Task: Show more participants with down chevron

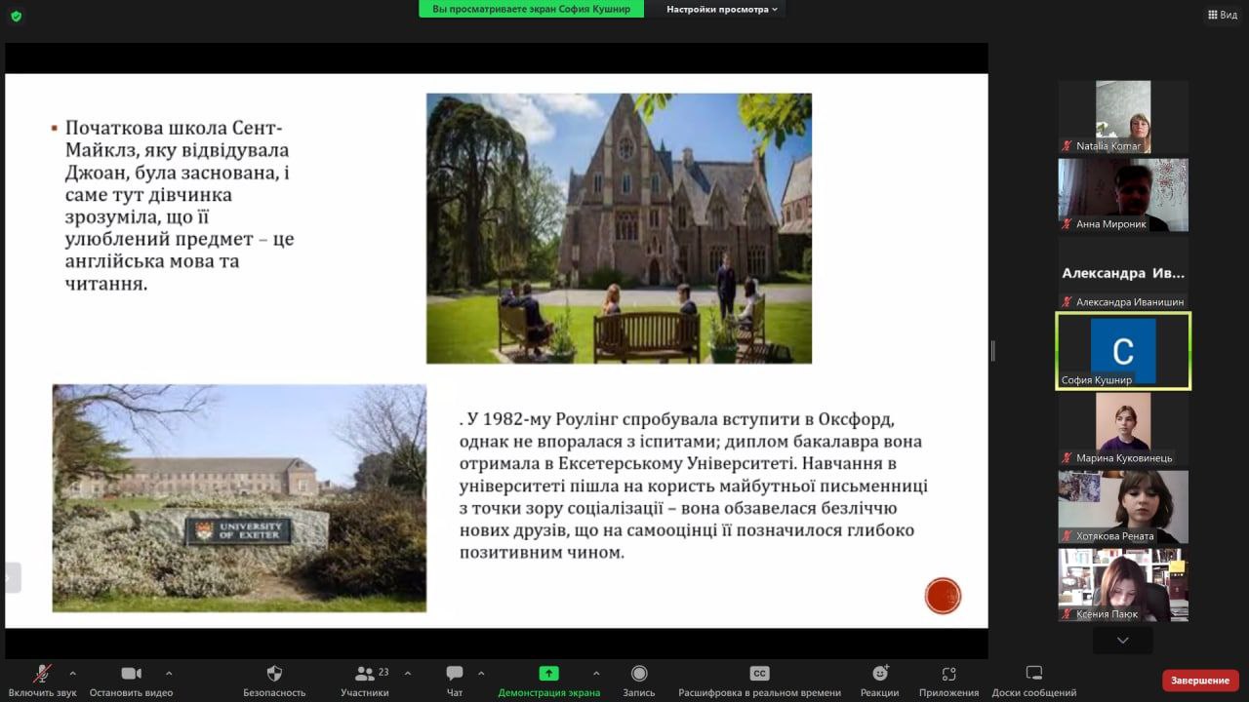Action: [x=1123, y=641]
